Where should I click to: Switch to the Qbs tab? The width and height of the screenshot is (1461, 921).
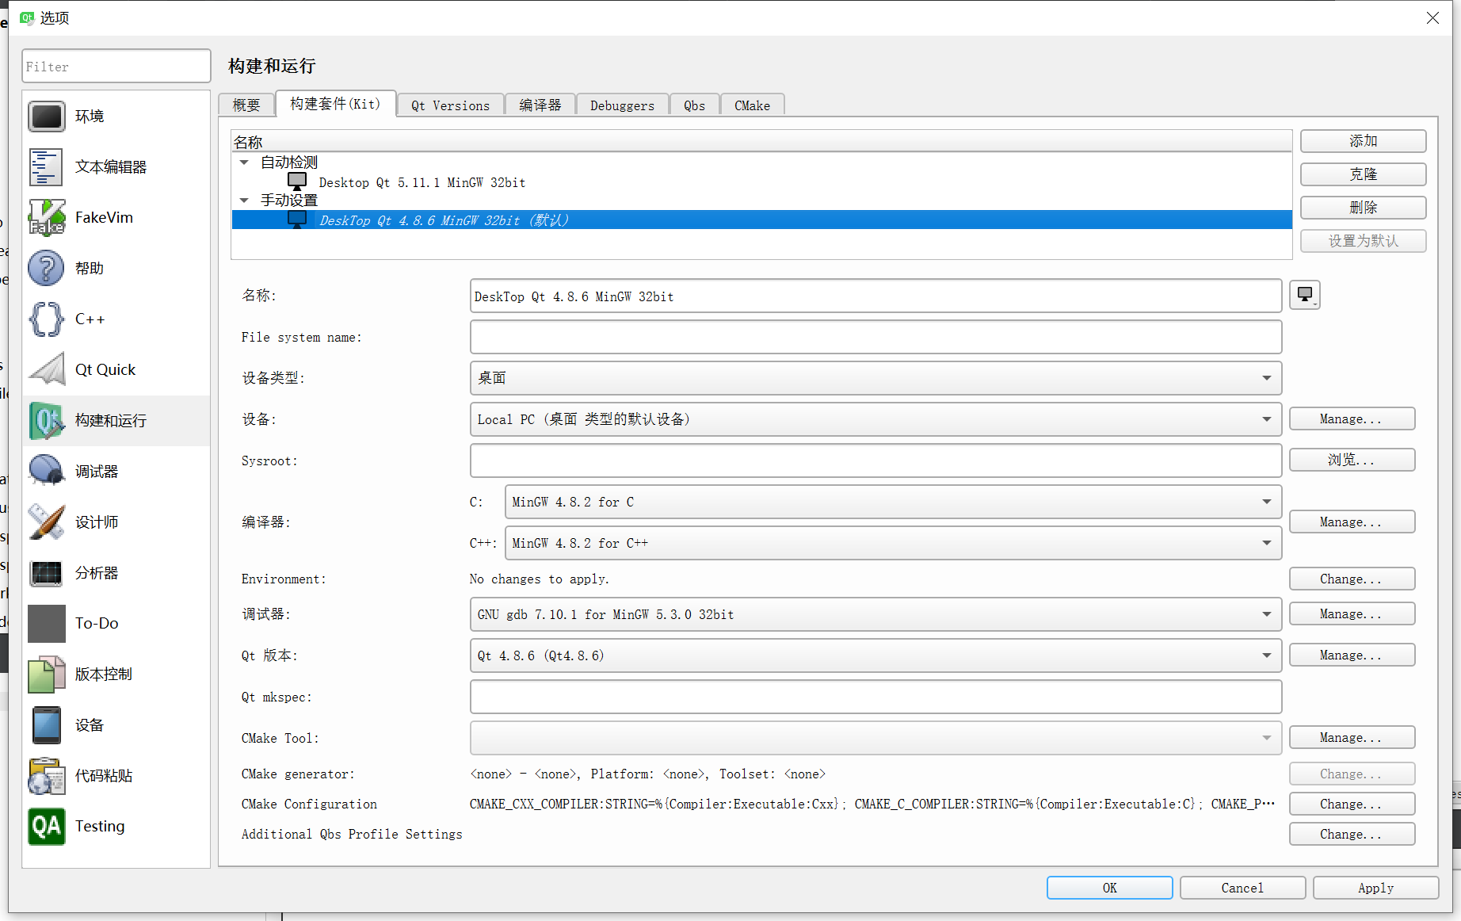point(694,105)
